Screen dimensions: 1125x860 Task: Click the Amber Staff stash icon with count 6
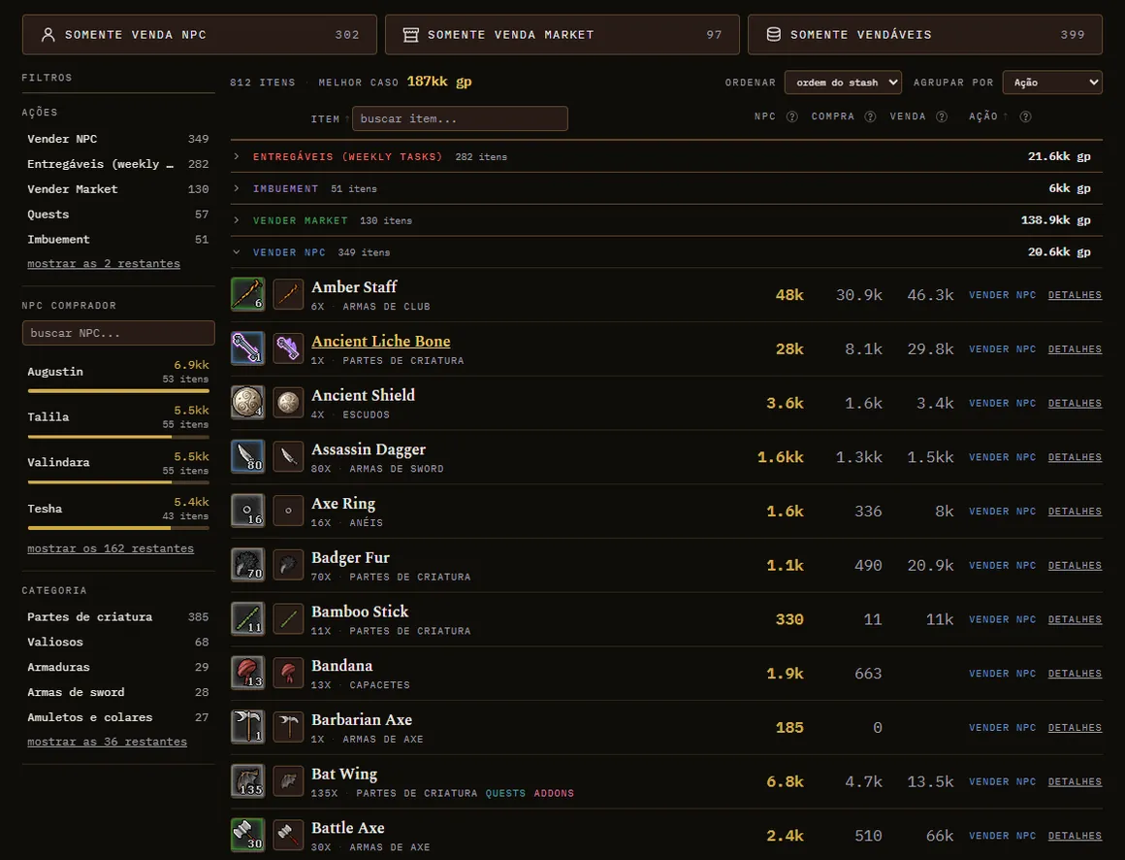(x=247, y=294)
